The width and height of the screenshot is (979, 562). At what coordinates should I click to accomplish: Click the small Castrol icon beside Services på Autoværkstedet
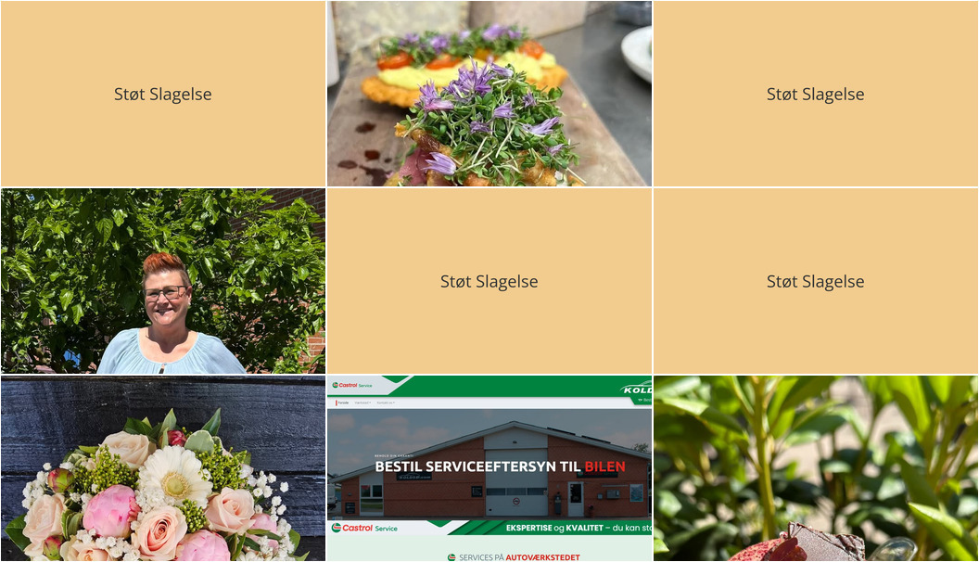[451, 557]
